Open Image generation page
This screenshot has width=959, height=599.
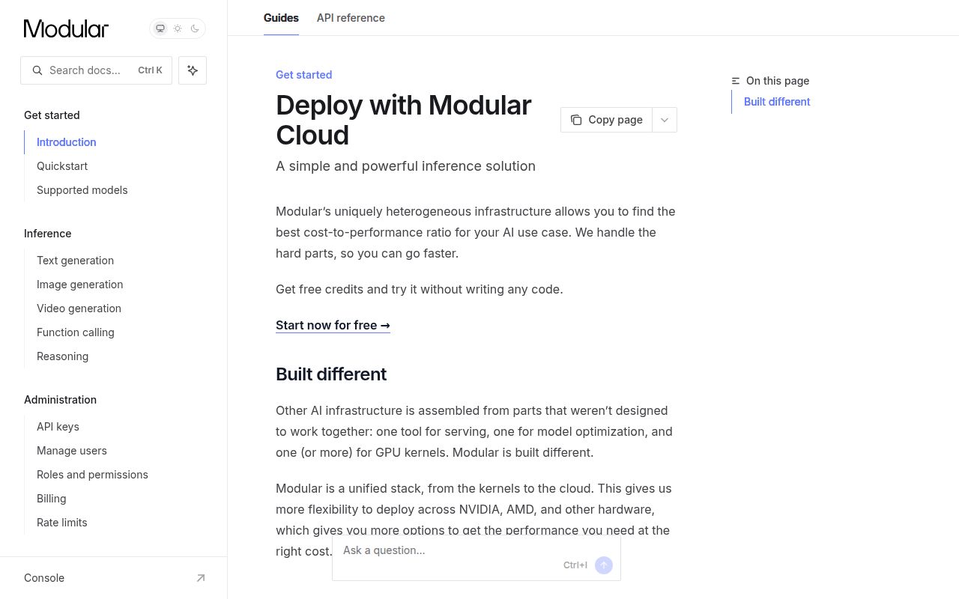tap(80, 285)
